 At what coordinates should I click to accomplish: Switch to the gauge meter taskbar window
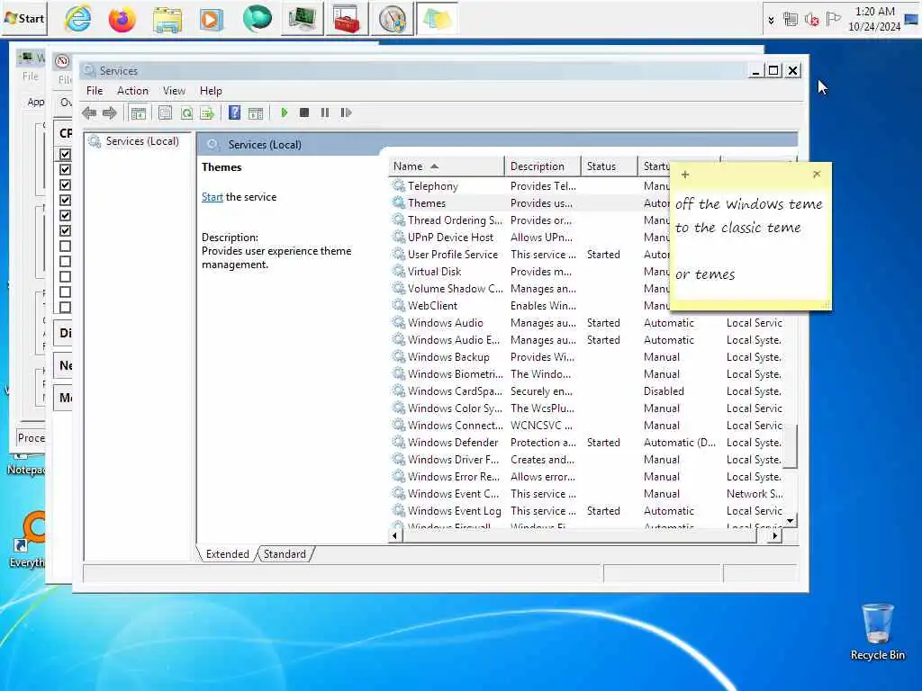pyautogui.click(x=392, y=19)
